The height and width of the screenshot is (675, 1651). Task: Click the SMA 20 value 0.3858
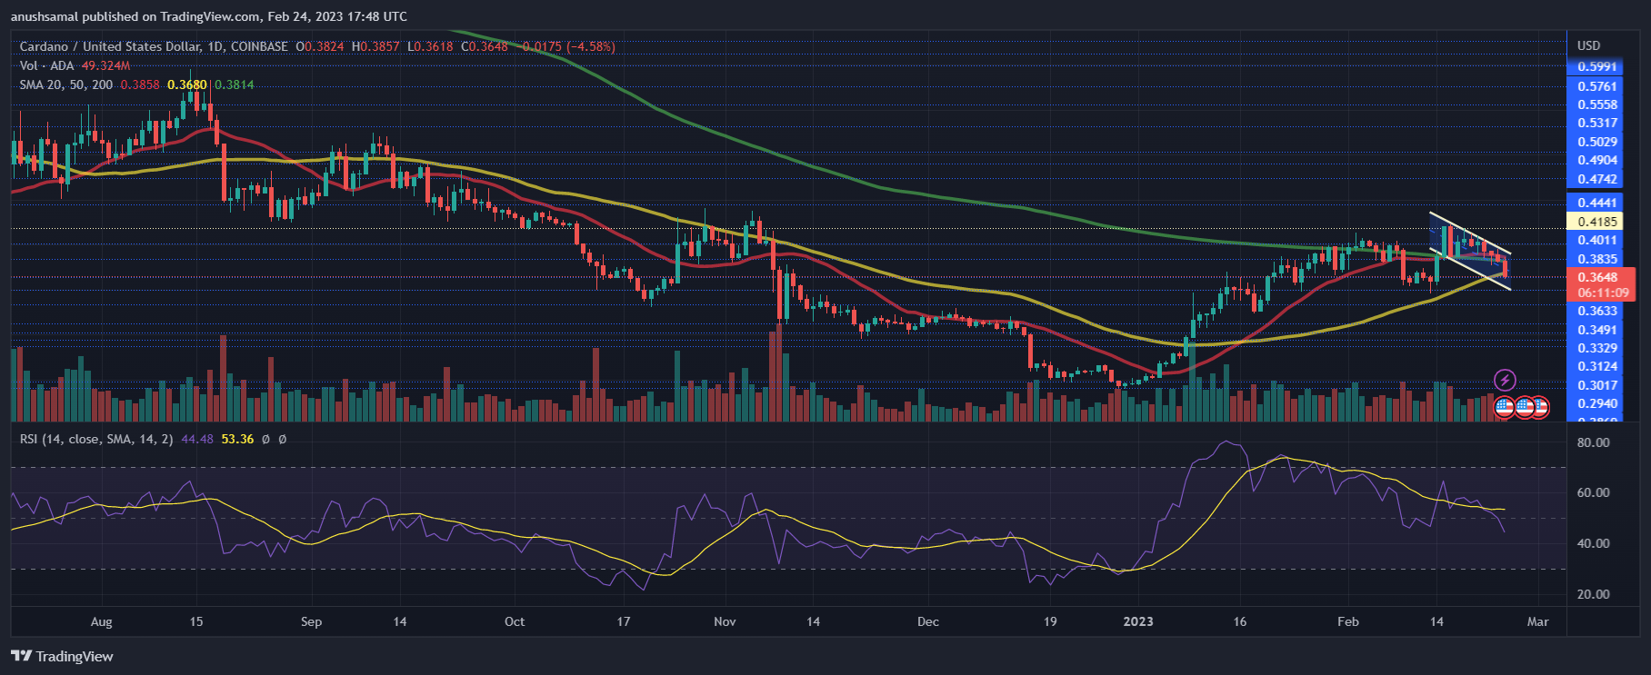pos(140,84)
